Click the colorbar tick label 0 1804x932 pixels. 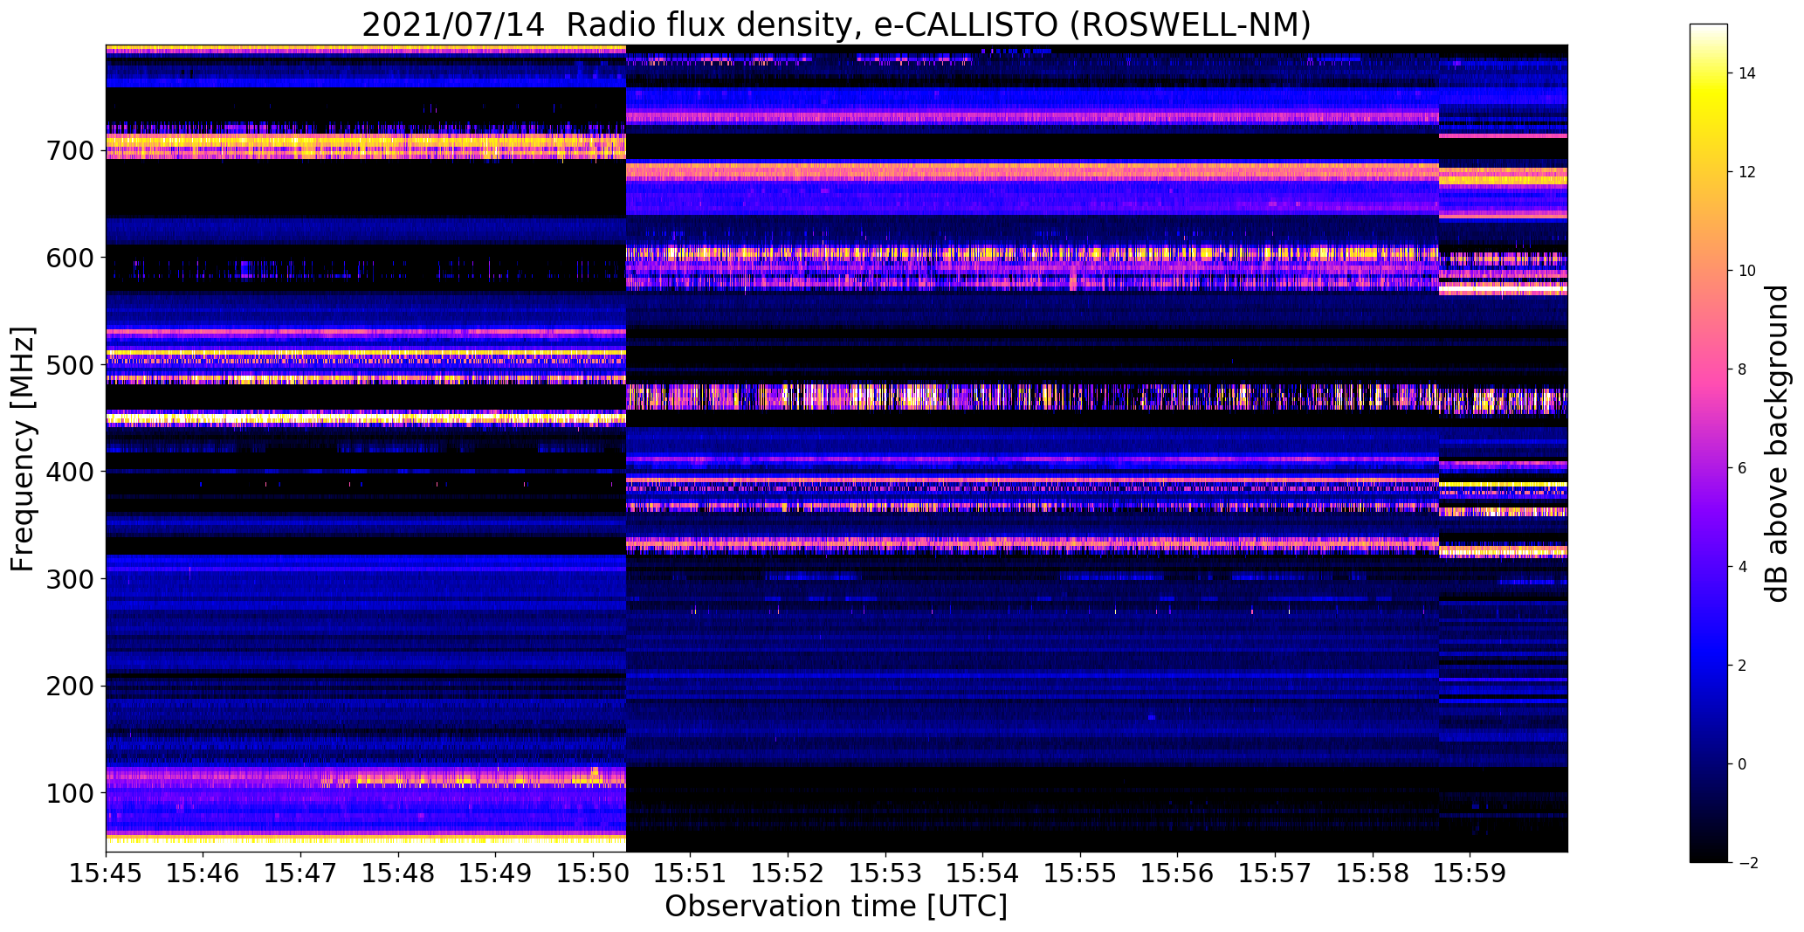point(1743,764)
